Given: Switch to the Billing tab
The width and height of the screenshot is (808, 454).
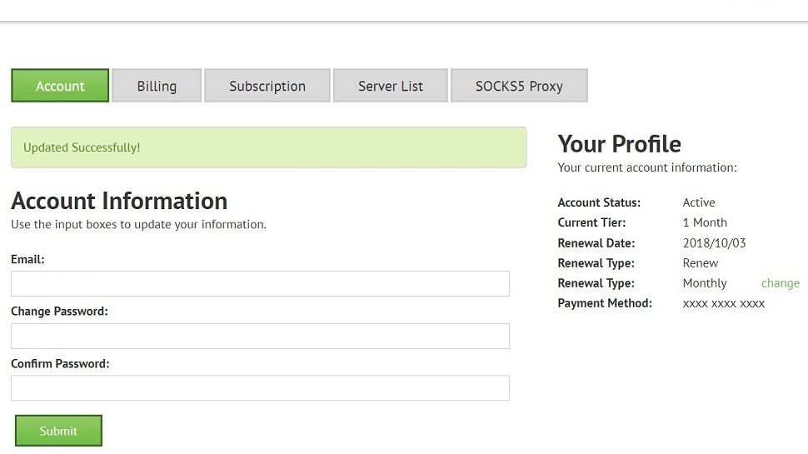Looking at the screenshot, I should [157, 86].
